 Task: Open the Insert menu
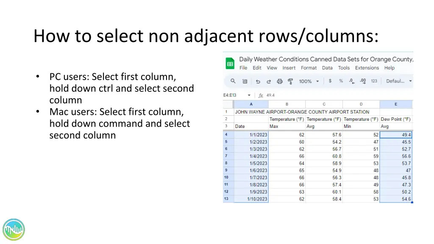pyautogui.click(x=289, y=68)
